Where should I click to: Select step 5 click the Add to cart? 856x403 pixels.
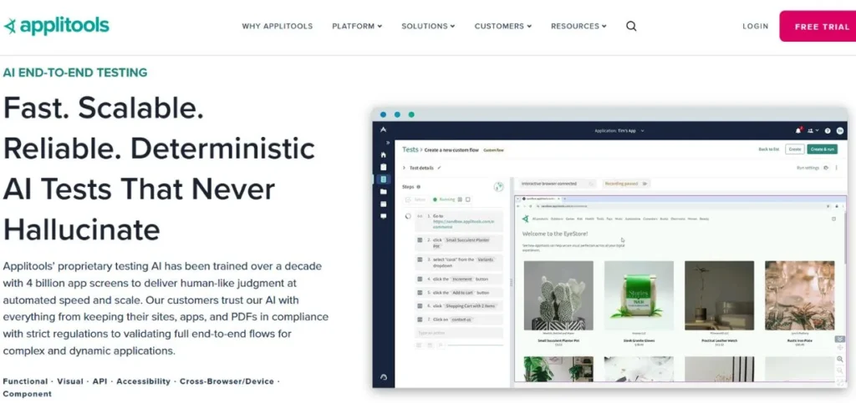[x=459, y=293]
